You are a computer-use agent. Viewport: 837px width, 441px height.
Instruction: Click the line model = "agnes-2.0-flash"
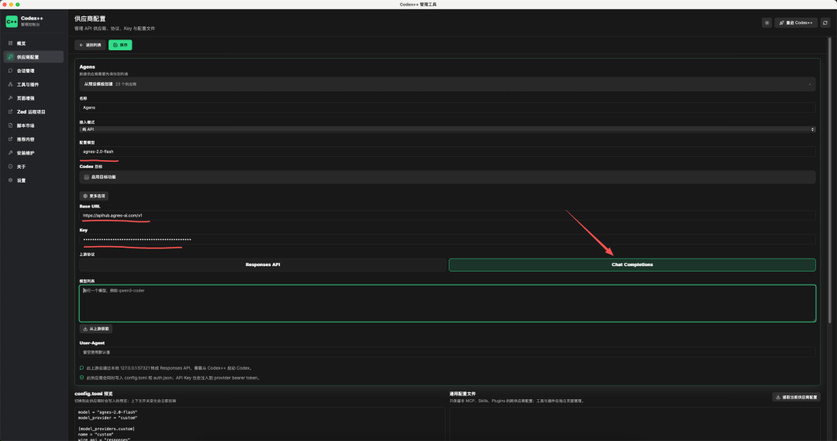pos(108,412)
